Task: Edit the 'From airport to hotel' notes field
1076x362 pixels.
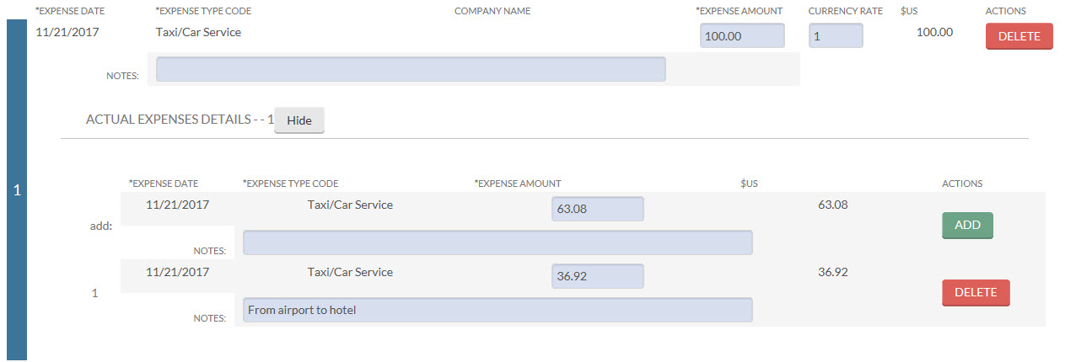Action: click(498, 310)
